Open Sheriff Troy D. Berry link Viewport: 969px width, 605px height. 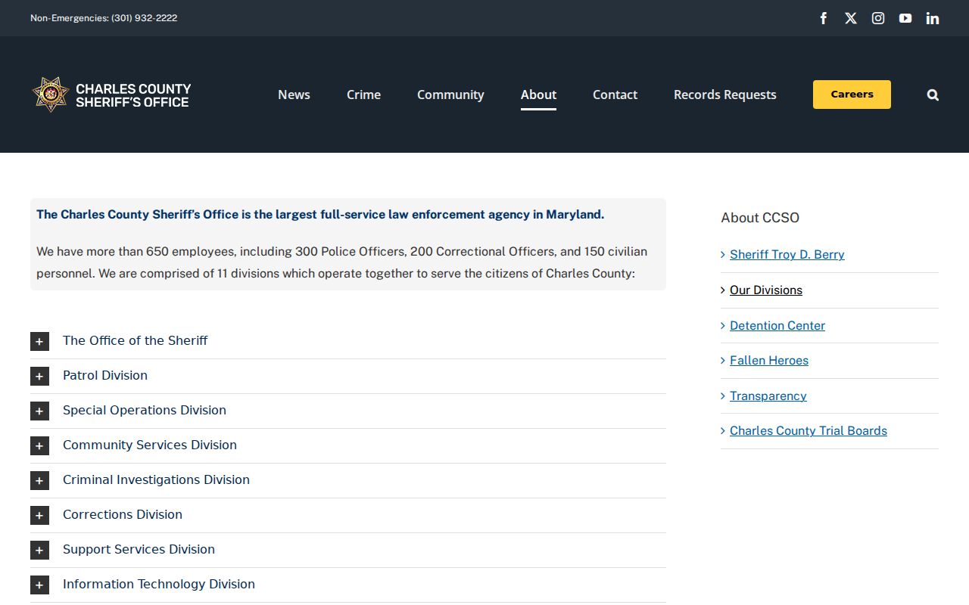(x=787, y=255)
